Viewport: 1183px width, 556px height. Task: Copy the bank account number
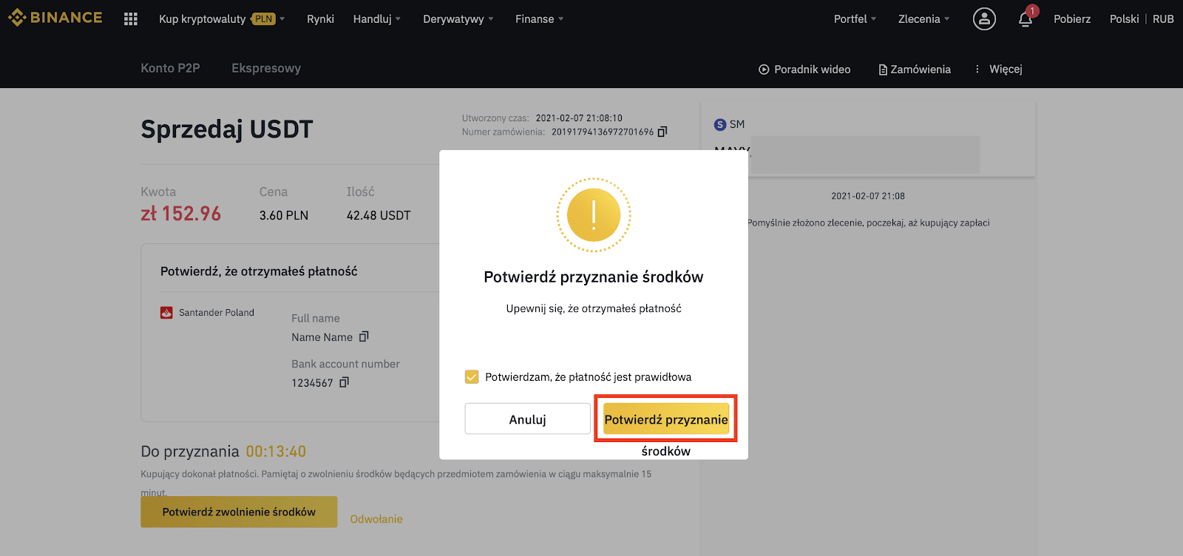click(x=344, y=382)
